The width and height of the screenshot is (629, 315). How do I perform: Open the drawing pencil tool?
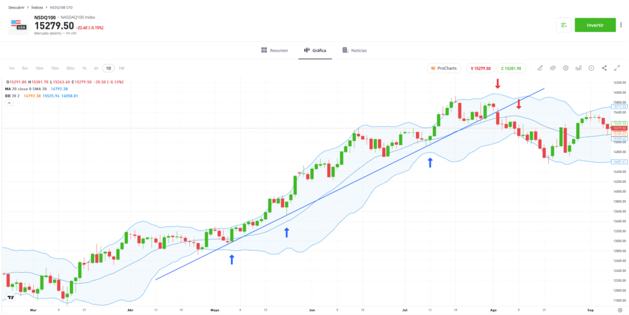pos(540,68)
